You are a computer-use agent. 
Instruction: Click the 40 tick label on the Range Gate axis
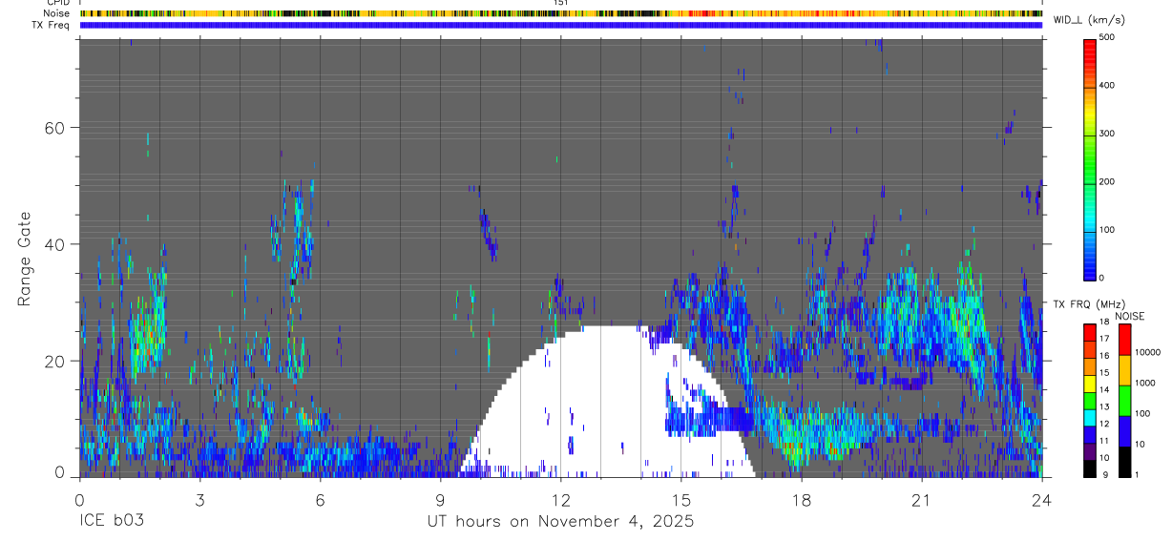pyautogui.click(x=55, y=244)
